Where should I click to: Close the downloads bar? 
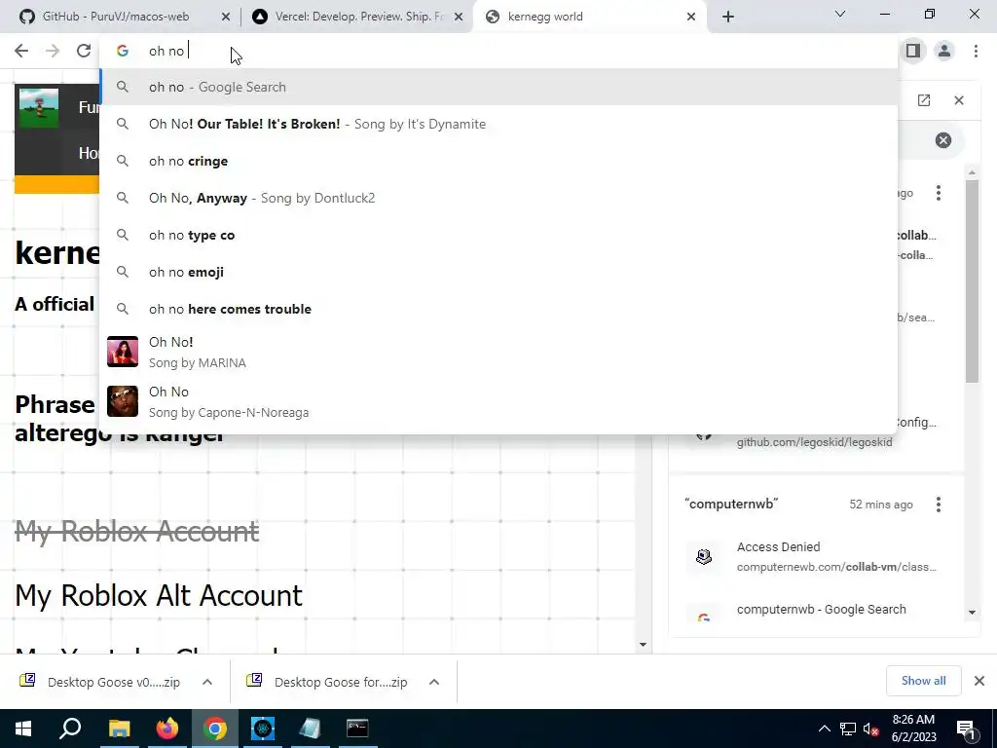979,681
